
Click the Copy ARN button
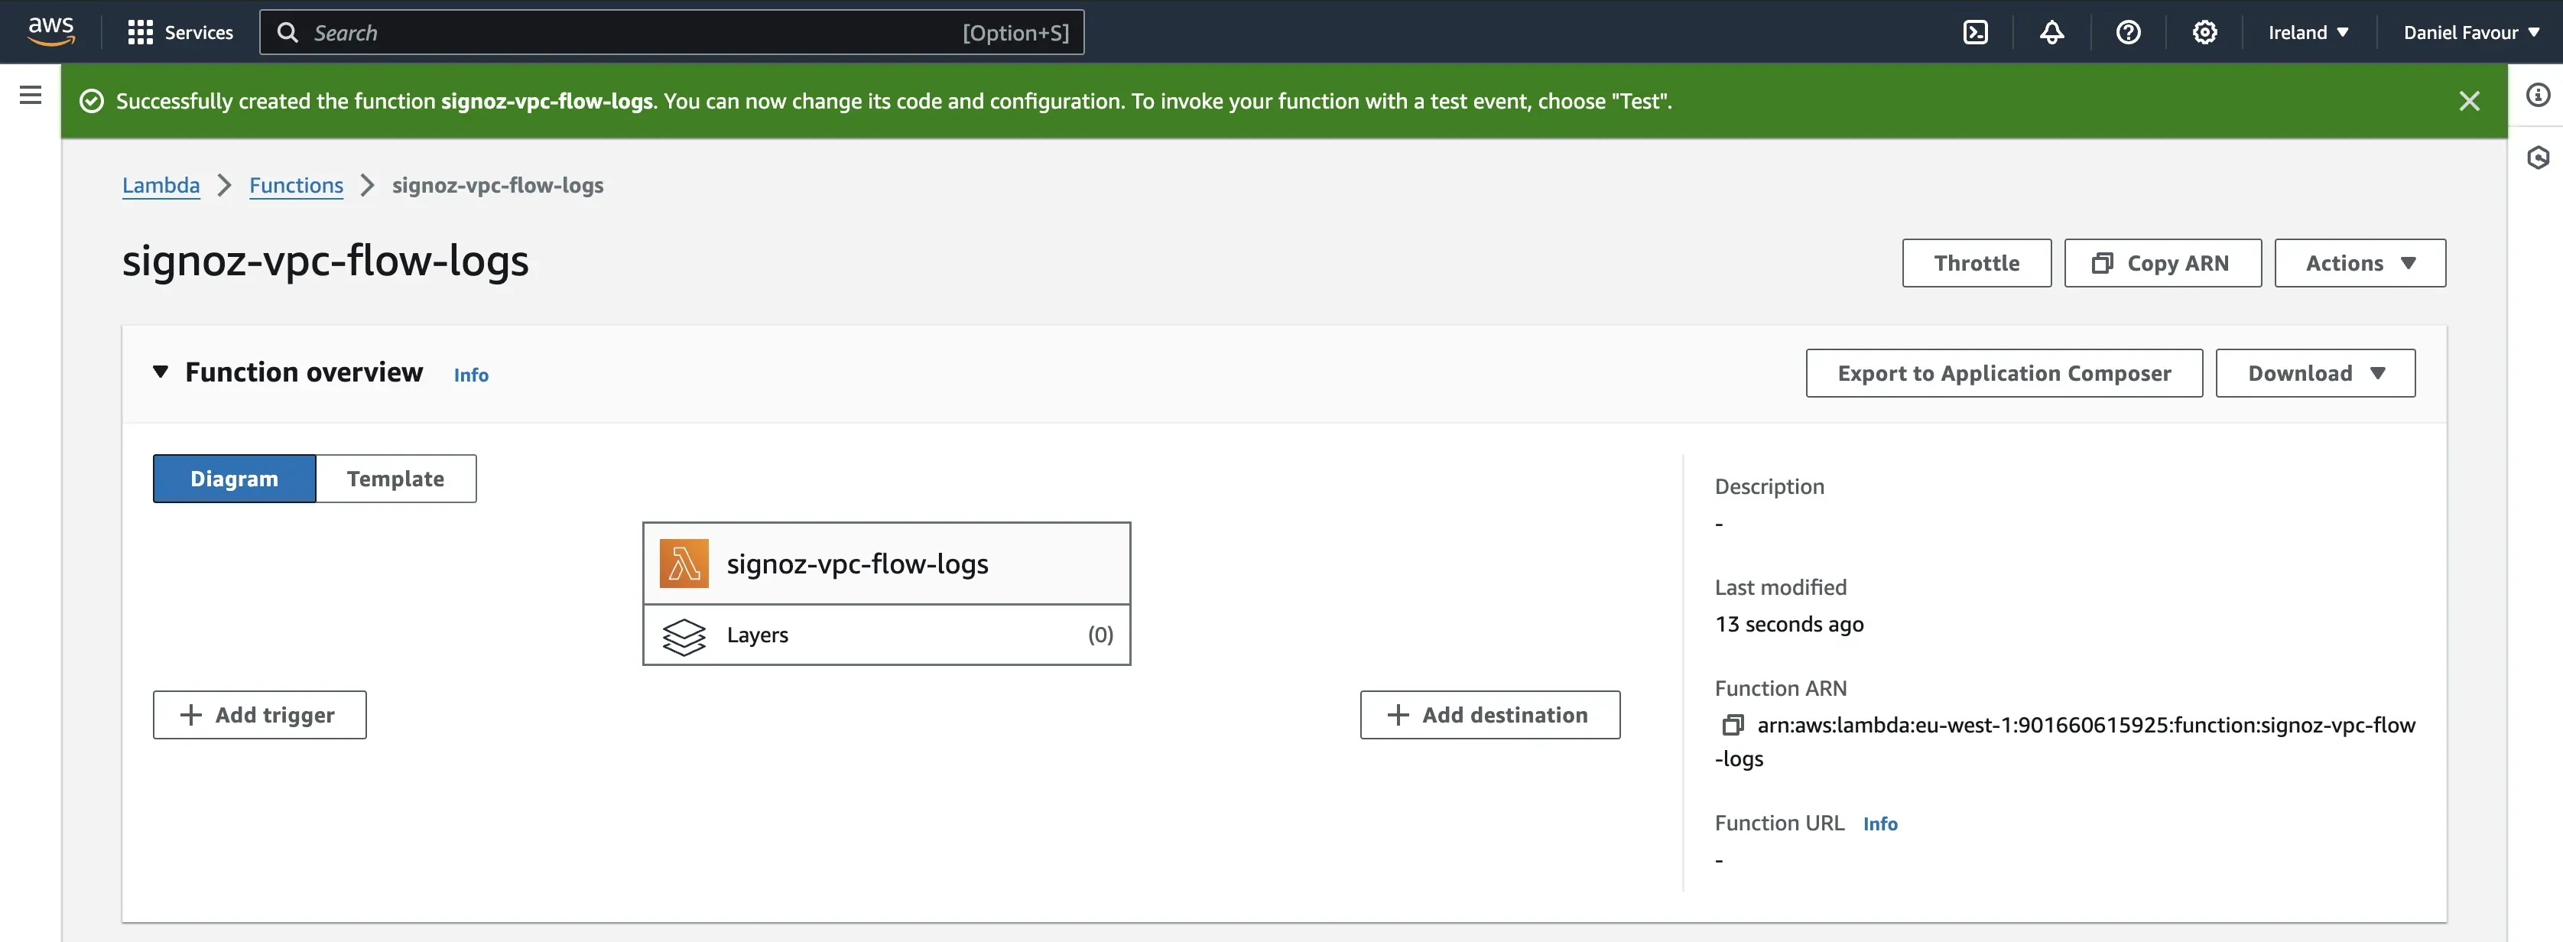2162,262
